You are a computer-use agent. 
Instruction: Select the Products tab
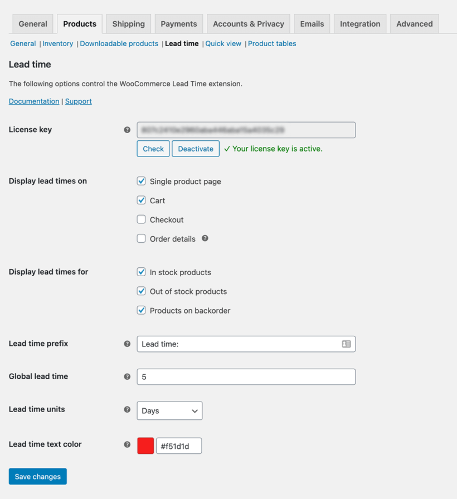tap(80, 24)
